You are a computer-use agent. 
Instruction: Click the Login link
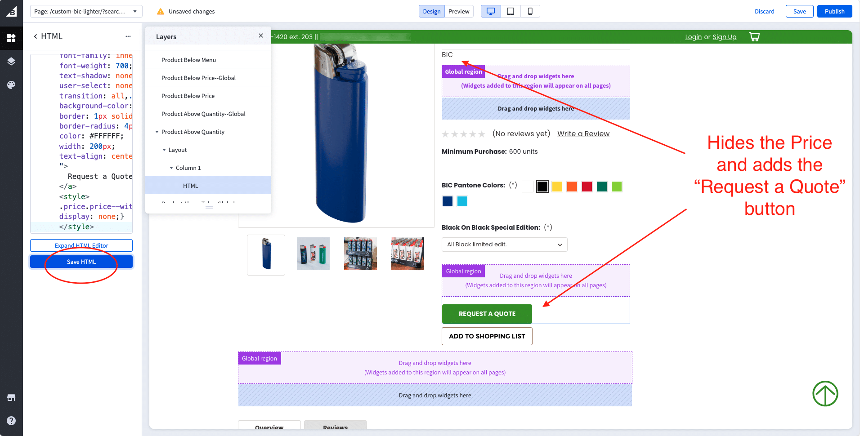(693, 37)
